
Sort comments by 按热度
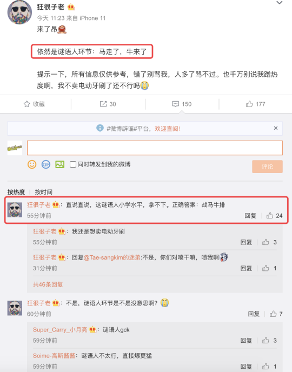click(x=16, y=192)
